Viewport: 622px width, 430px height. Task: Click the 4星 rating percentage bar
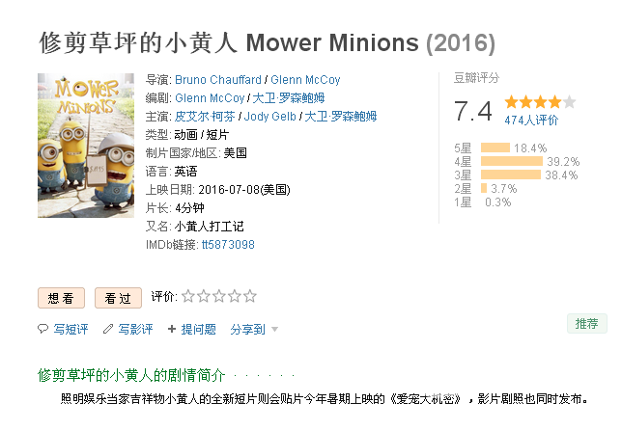(511, 161)
